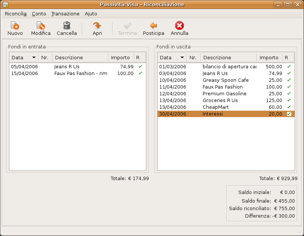Click the Nr. column header in Fondi in uscita
This screenshot has height=236, width=304.
click(x=193, y=57)
